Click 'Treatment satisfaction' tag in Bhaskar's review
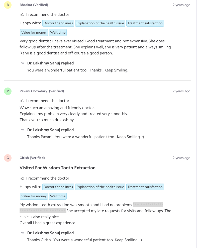The height and width of the screenshot is (248, 197). [x=145, y=23]
